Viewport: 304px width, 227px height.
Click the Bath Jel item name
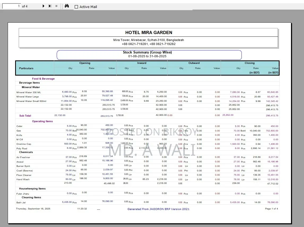21,203
